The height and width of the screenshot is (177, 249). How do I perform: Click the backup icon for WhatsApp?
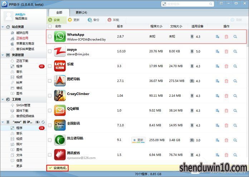click(x=218, y=37)
